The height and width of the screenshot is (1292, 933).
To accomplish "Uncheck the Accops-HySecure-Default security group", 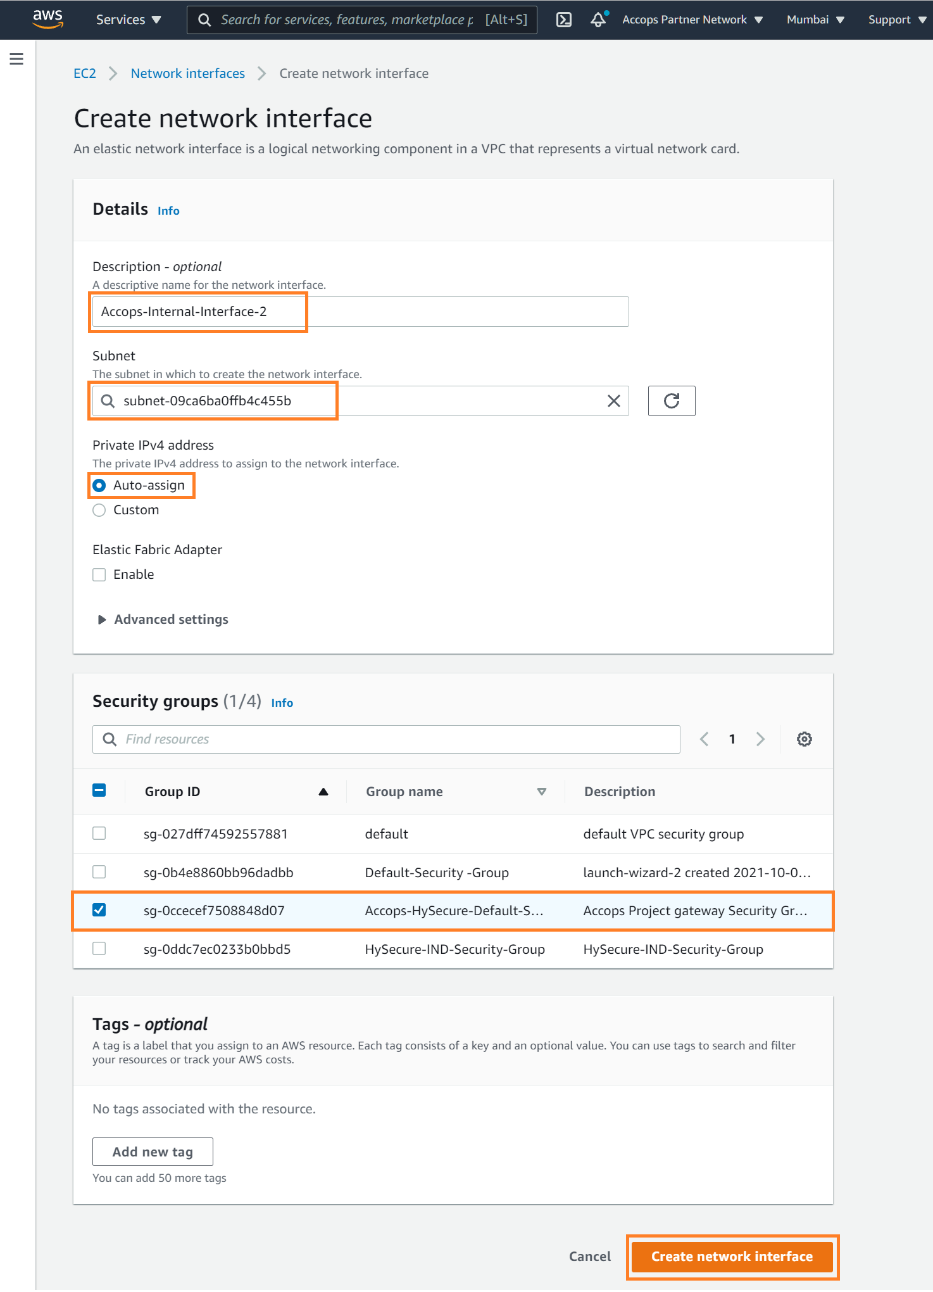I will coord(99,910).
